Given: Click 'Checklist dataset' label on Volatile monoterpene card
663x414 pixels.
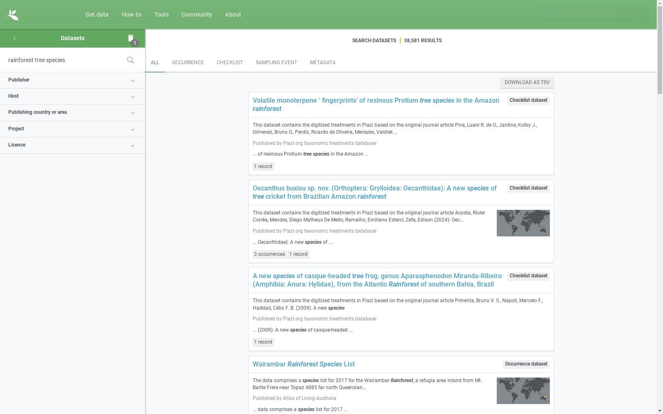Looking at the screenshot, I should coord(528,100).
